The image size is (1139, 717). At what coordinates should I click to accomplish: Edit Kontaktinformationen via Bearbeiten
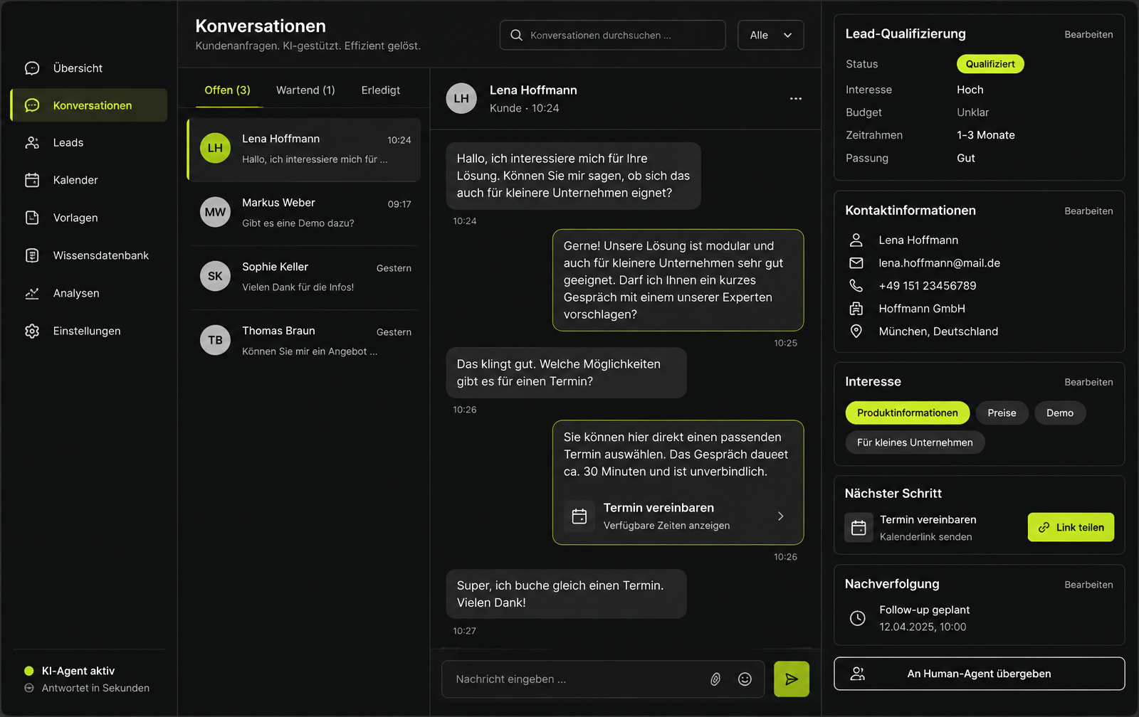pyautogui.click(x=1088, y=211)
